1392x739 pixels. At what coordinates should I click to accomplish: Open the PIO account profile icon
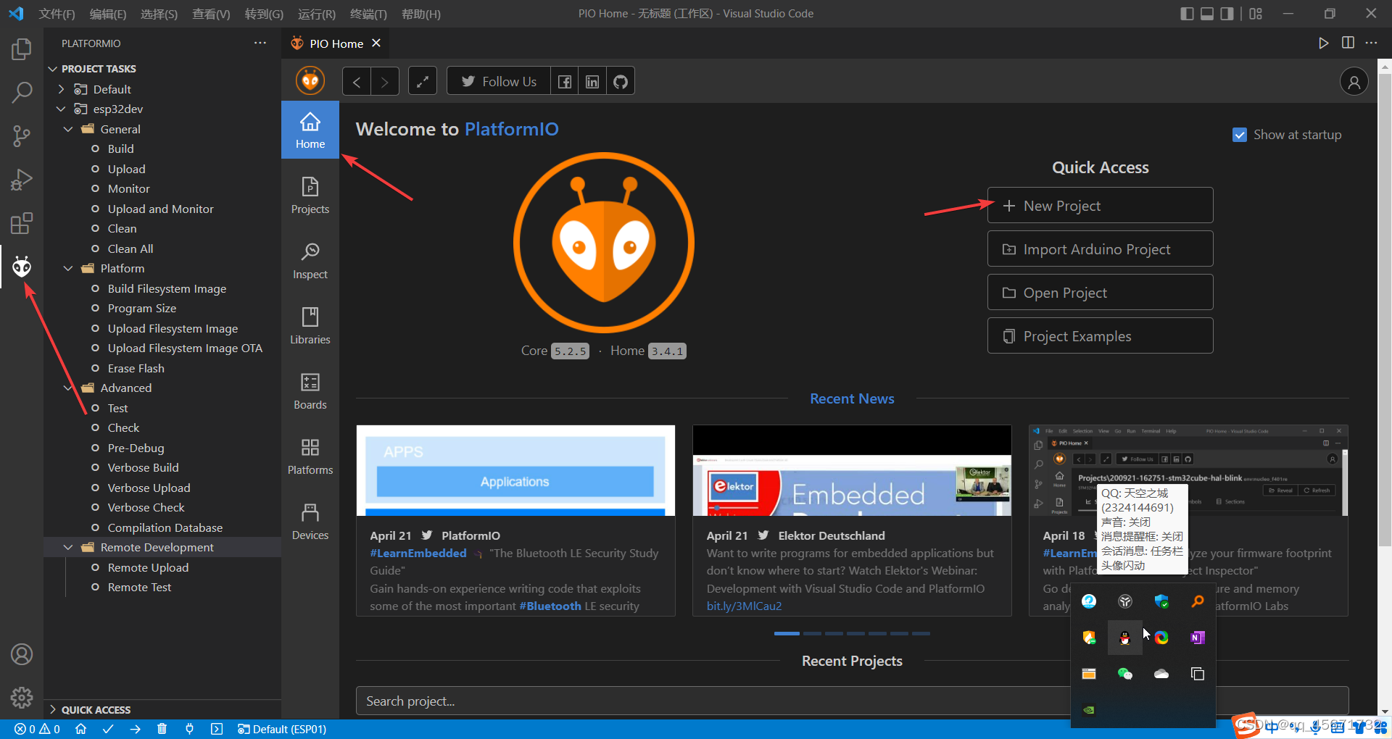(x=1354, y=81)
